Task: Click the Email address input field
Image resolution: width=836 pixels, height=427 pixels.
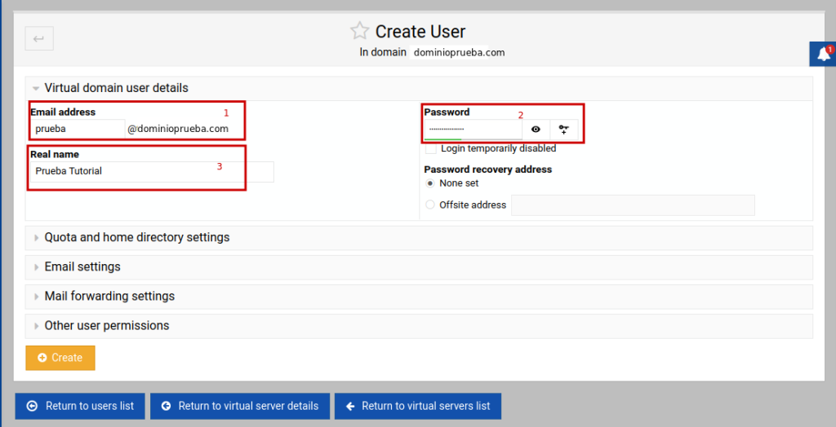Action: pos(78,129)
